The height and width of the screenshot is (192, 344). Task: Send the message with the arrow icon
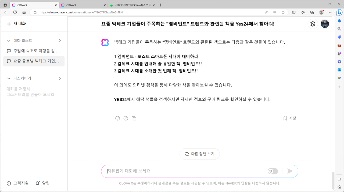pos(290,171)
